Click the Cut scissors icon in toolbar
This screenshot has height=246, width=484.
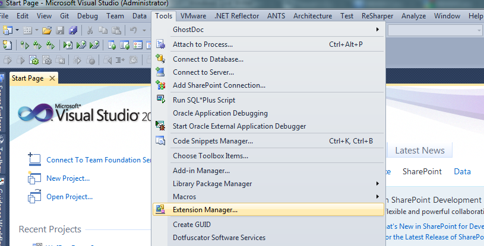point(90,30)
